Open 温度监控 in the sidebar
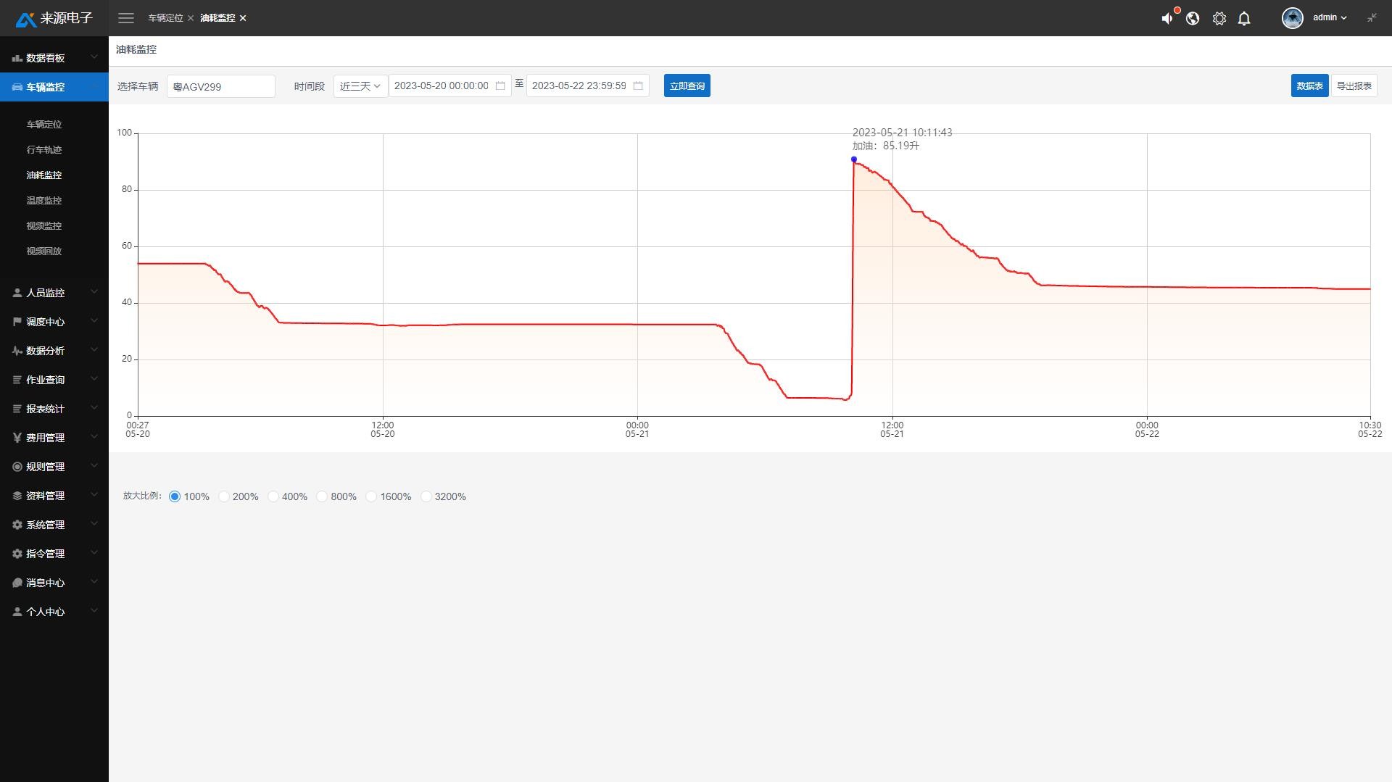1392x782 pixels. tap(44, 201)
